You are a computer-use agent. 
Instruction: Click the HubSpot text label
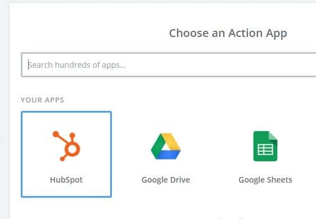66,180
